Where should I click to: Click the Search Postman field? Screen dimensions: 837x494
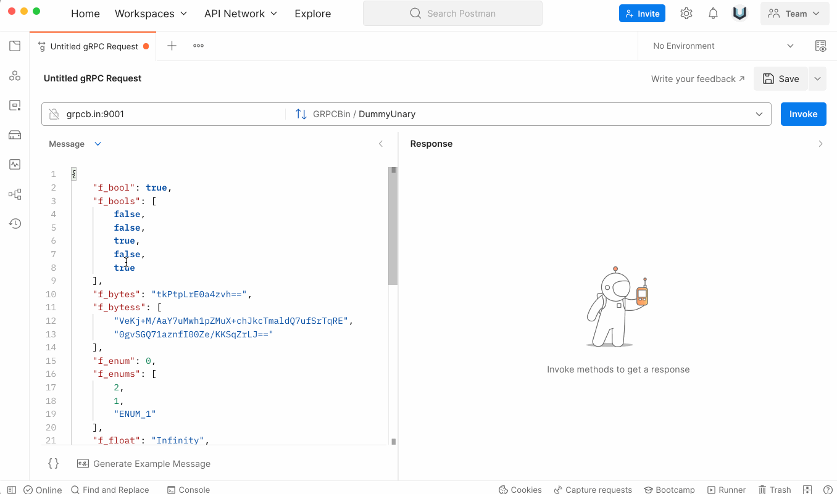[452, 14]
